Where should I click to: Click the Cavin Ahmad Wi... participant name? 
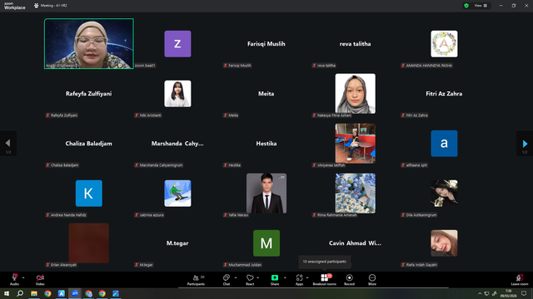tap(356, 243)
